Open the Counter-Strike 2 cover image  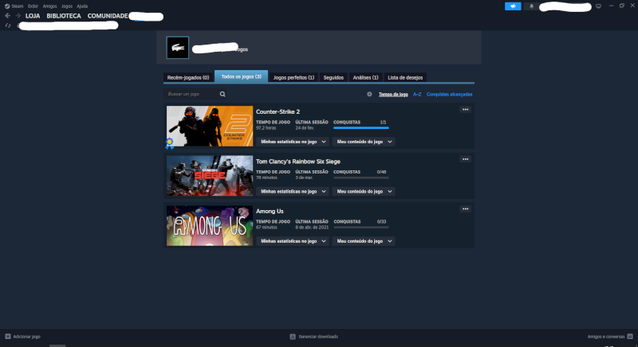[x=210, y=126]
